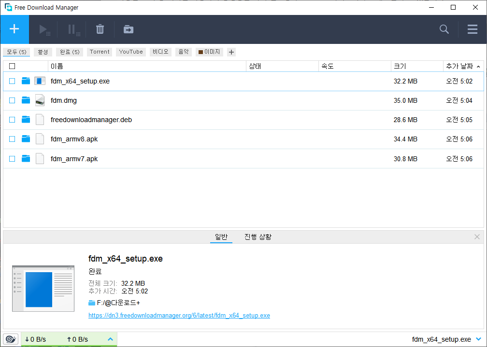Check the freedownloadmanager.deb checkbox

[x=12, y=120]
